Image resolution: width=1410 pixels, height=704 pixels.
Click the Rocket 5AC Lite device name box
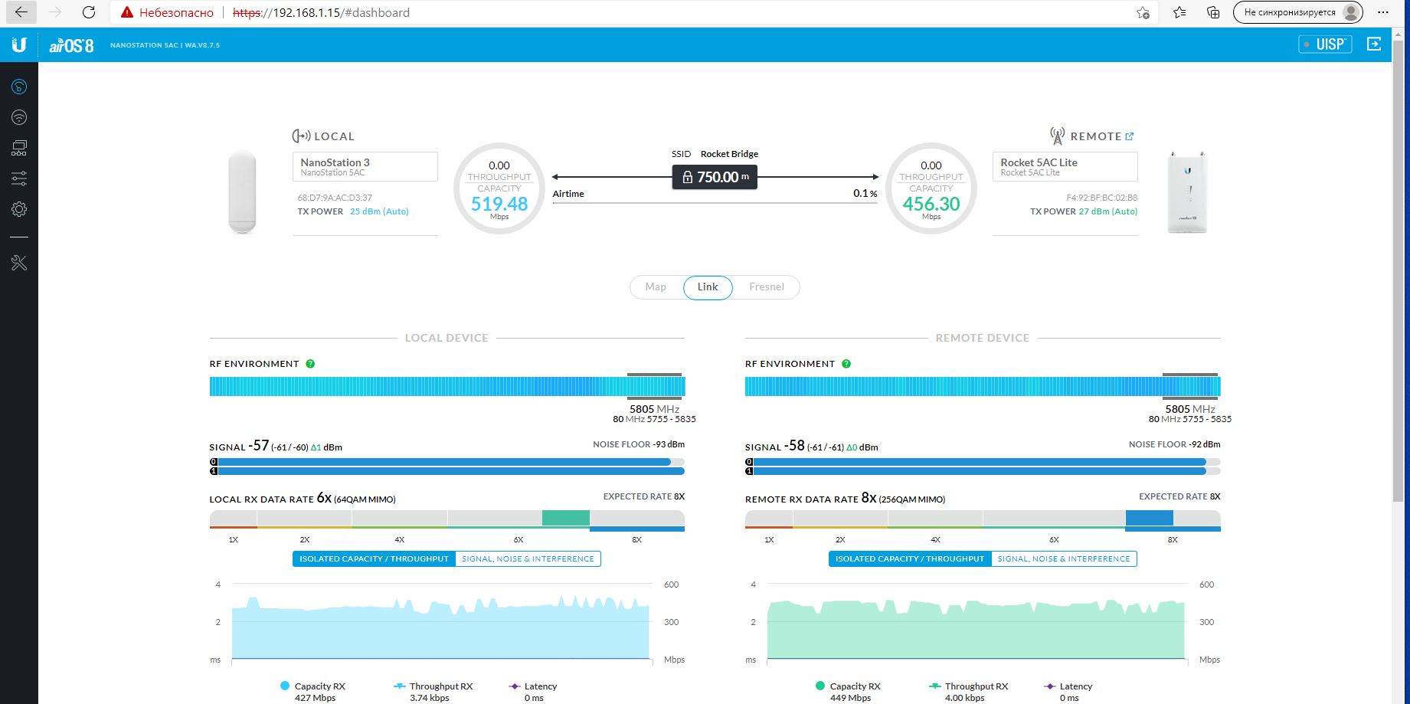point(1065,166)
